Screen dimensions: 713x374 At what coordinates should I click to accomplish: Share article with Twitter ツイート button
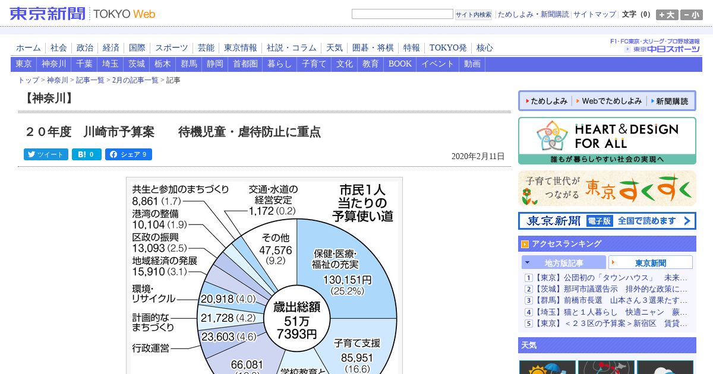(x=46, y=154)
